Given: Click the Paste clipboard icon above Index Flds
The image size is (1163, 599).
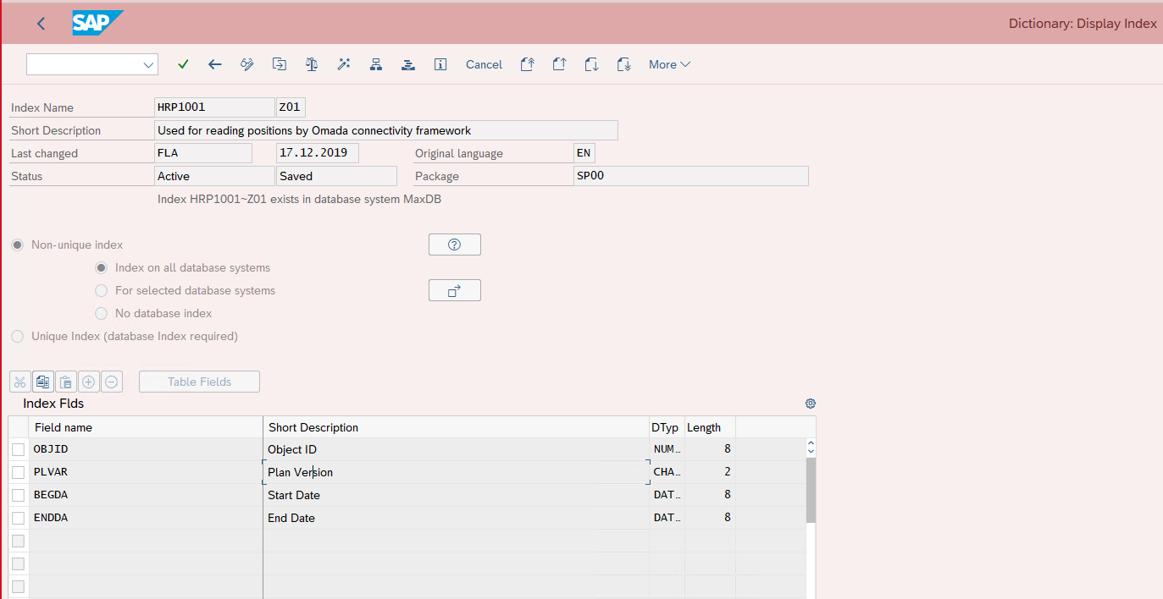Looking at the screenshot, I should [x=66, y=382].
